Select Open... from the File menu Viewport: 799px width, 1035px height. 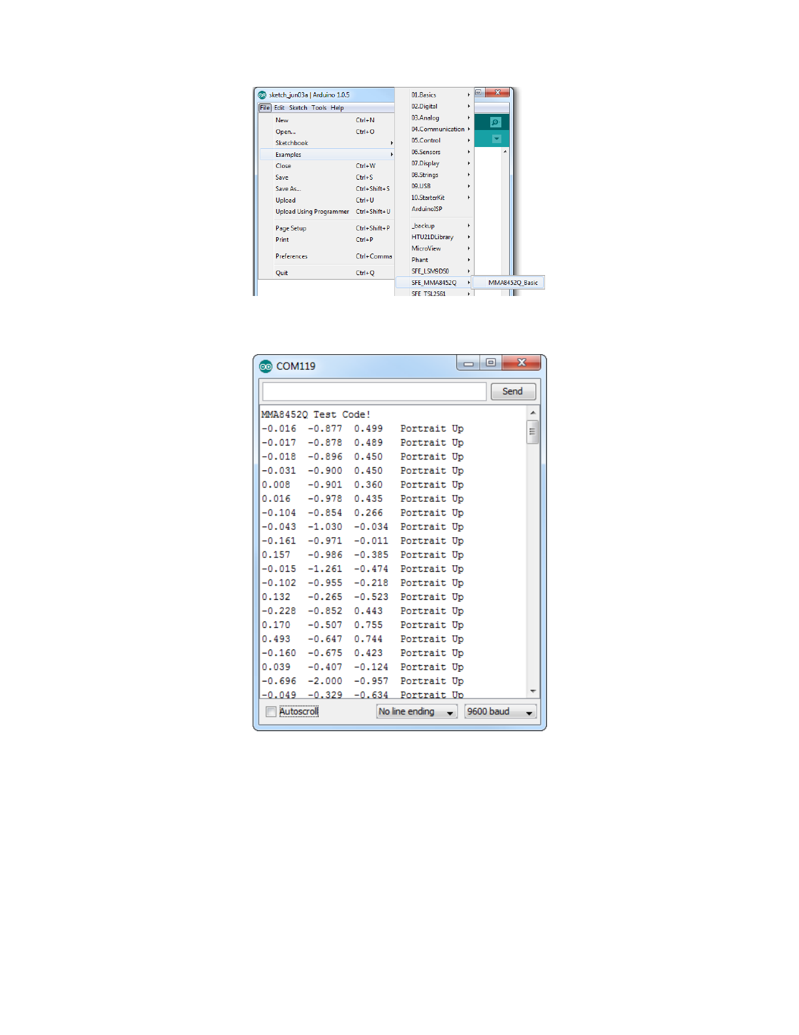(x=326, y=132)
